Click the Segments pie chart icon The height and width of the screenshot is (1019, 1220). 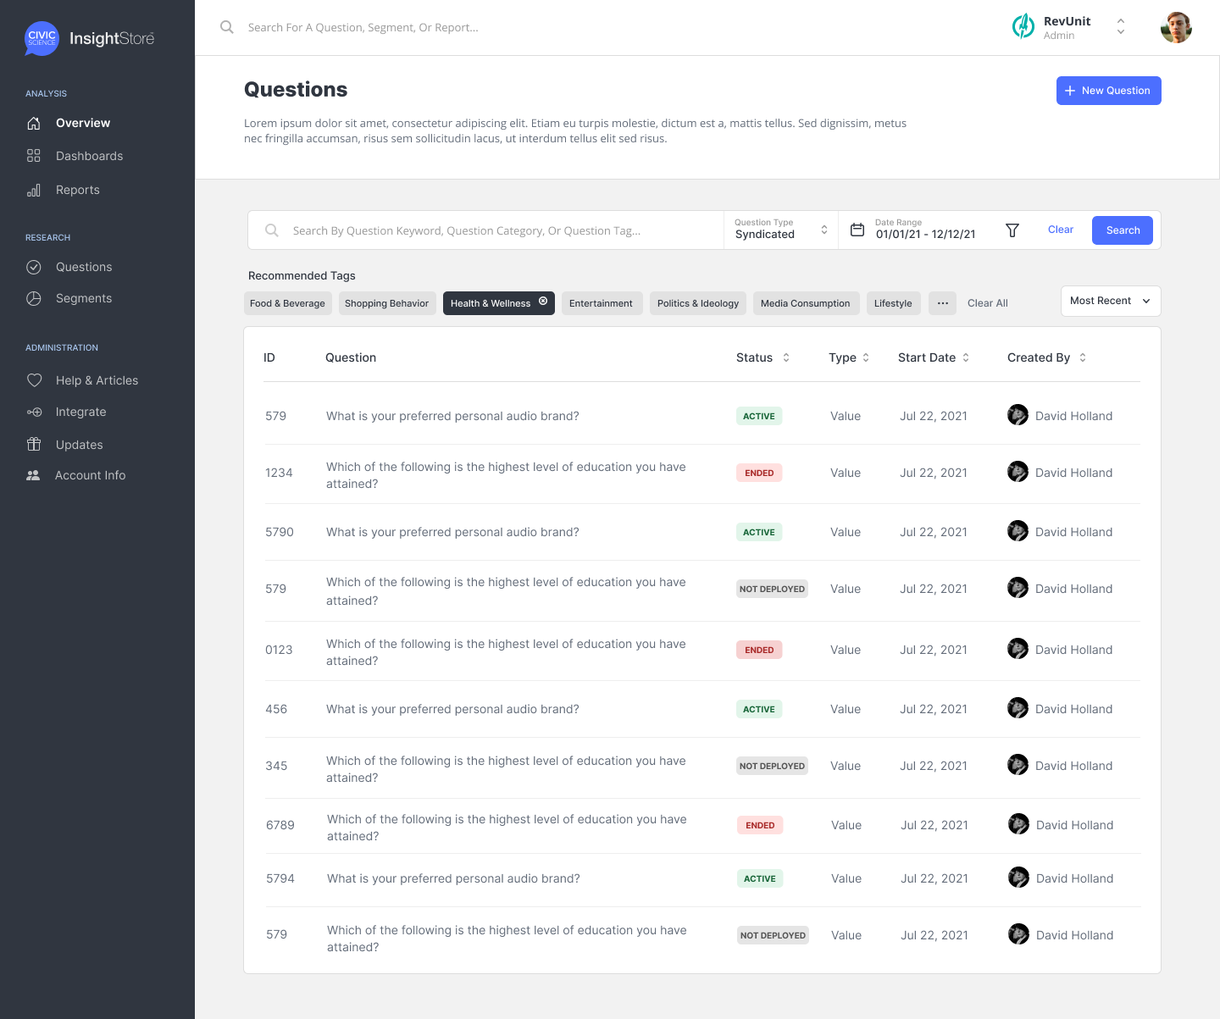[x=34, y=298]
